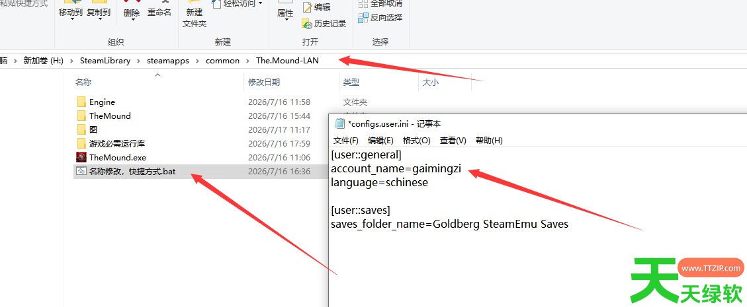Open the 文件(F) menu in Notepad
The height and width of the screenshot is (307, 747).
(x=346, y=141)
